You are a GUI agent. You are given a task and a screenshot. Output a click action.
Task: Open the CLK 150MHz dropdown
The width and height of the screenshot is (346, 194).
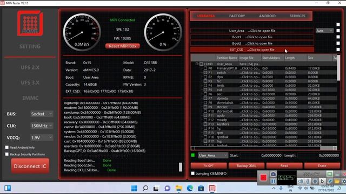point(42,126)
